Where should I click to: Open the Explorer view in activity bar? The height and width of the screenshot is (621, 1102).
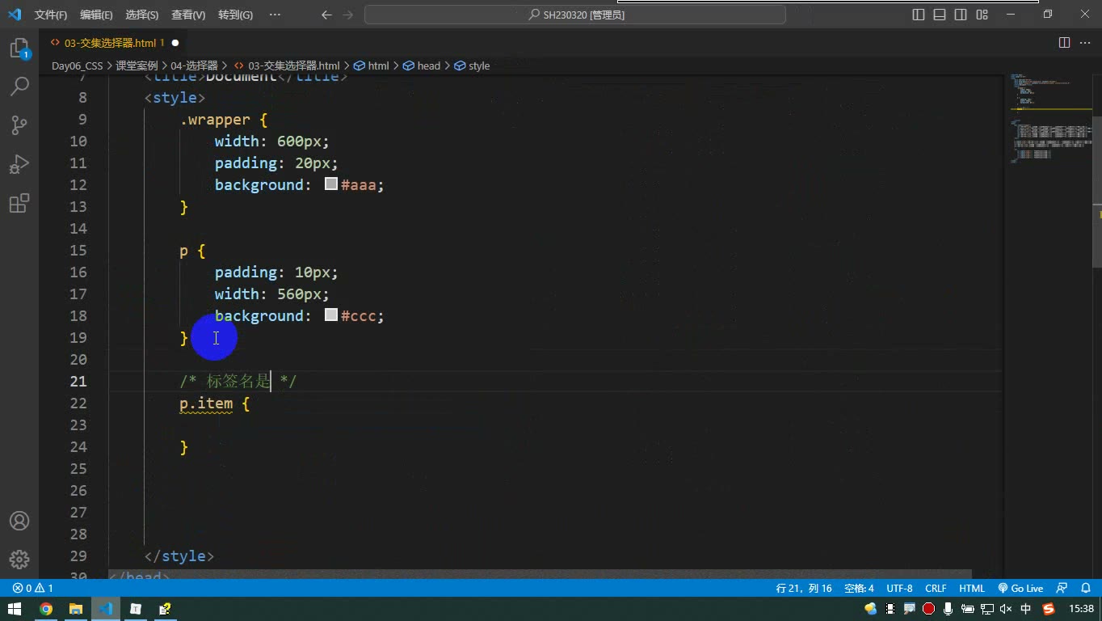tap(19, 49)
